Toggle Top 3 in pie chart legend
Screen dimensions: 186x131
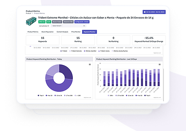coord(41,96)
